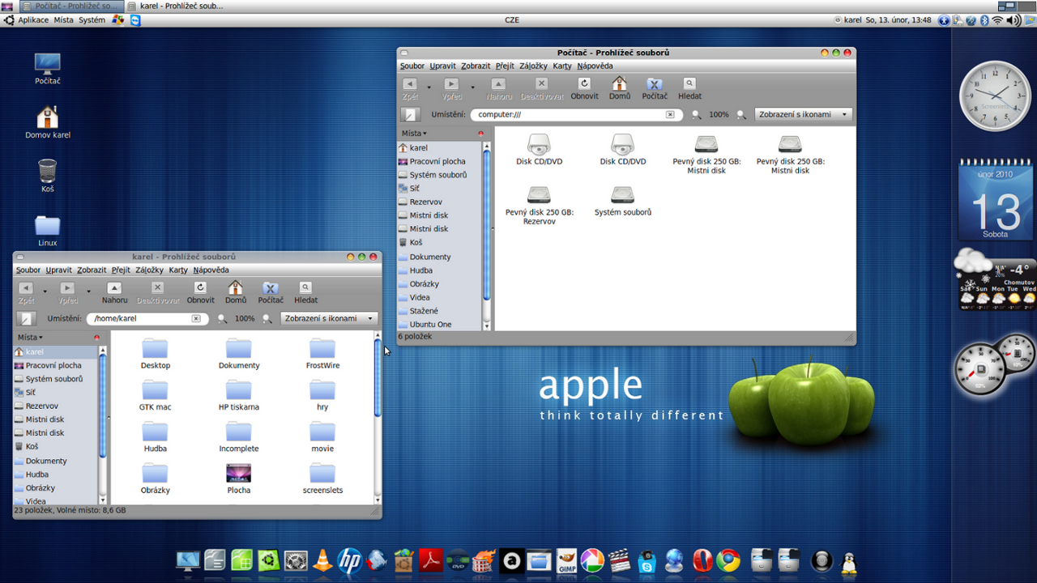
Task: Select the FrostWire folder in karel window
Action: (x=322, y=355)
